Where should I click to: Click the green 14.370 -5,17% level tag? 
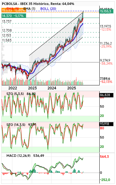[14, 16]
